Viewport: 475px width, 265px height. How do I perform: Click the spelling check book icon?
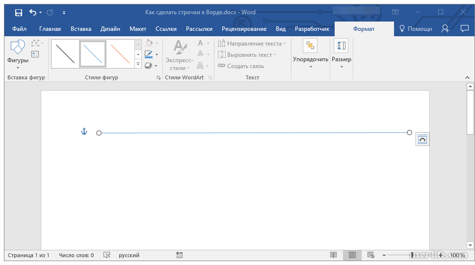point(106,255)
